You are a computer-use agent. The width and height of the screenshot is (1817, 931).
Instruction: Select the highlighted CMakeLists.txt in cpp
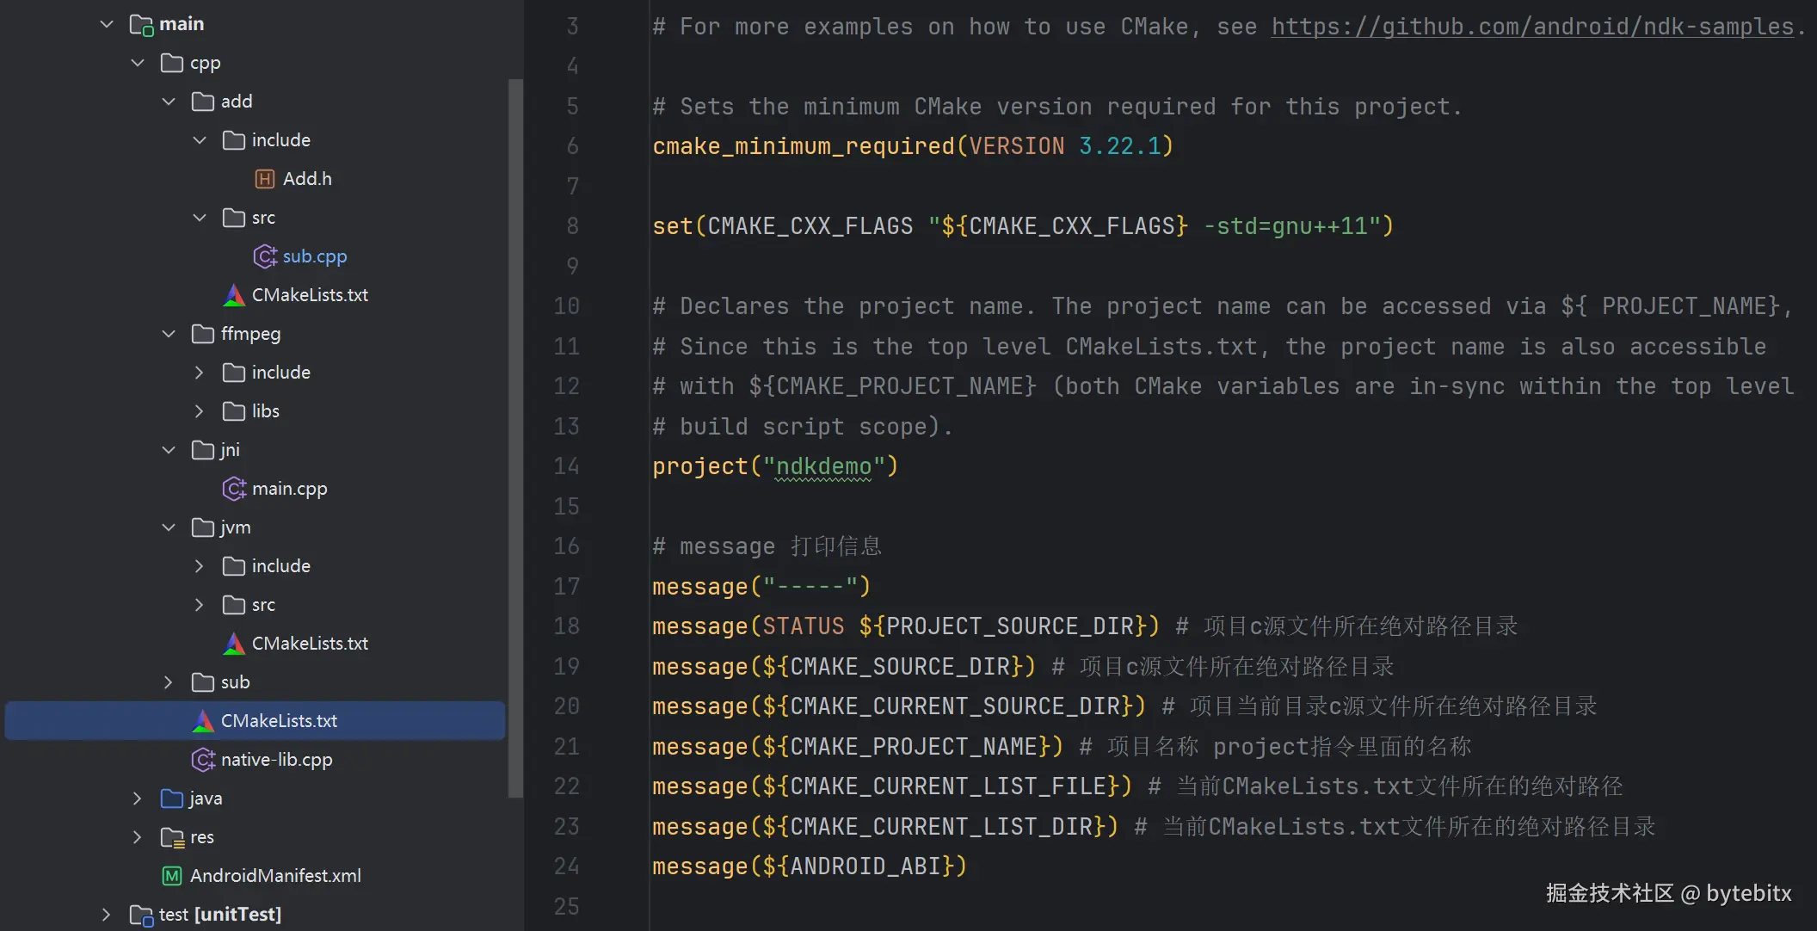click(279, 721)
